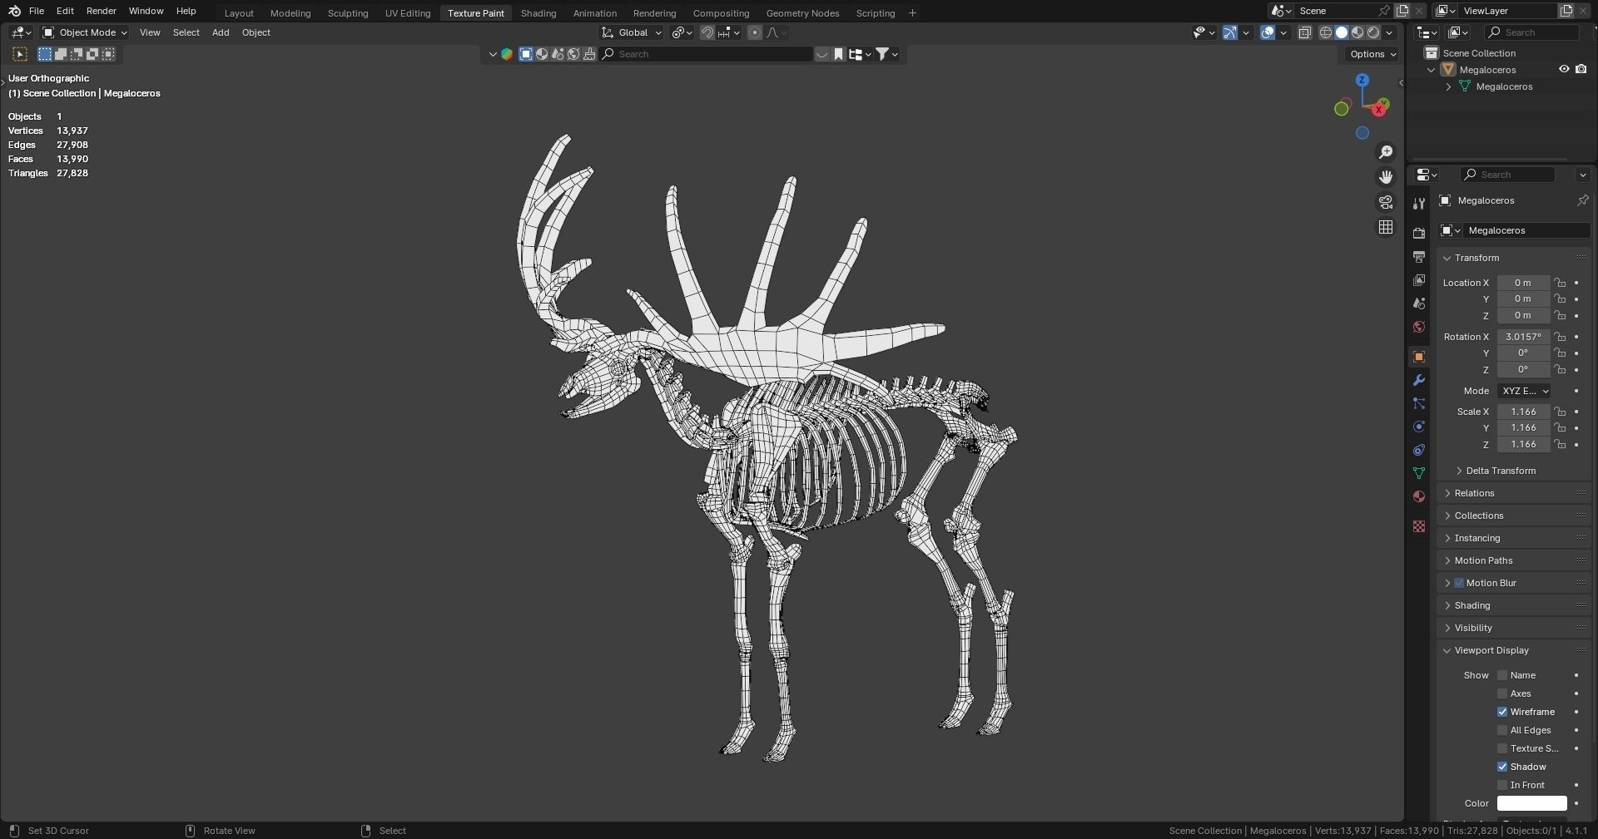Click the Blender logo menu icon
This screenshot has width=1598, height=839.
(x=14, y=11)
